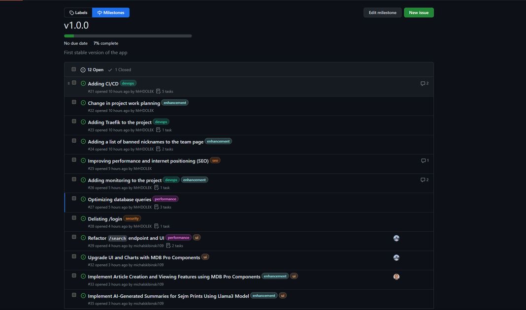Viewport: 526px width, 310px height.
Task: Click assignee avatar on Article Creation issue
Action: 396,277
